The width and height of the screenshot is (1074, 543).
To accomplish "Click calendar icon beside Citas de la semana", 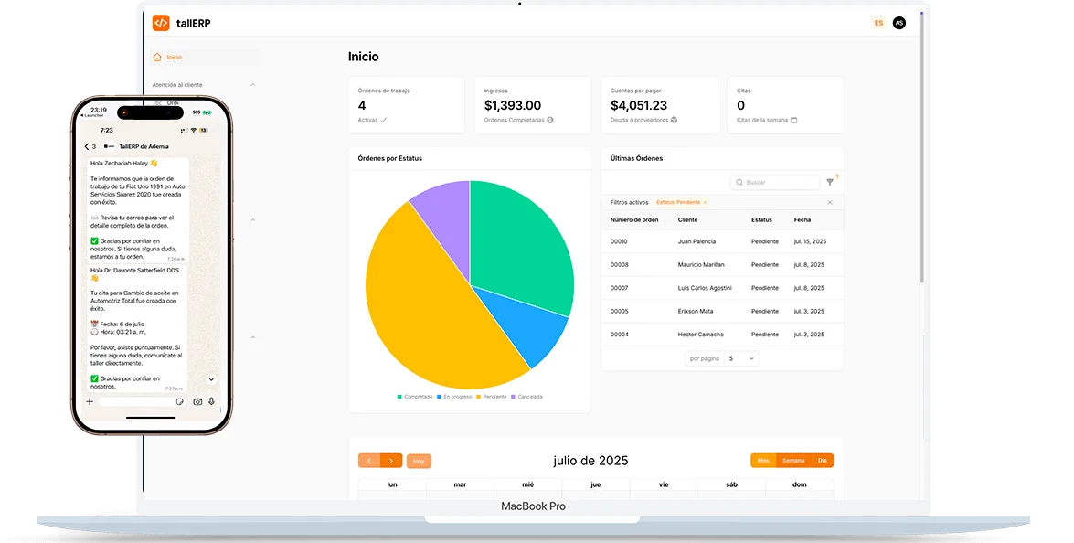I will click(x=794, y=120).
